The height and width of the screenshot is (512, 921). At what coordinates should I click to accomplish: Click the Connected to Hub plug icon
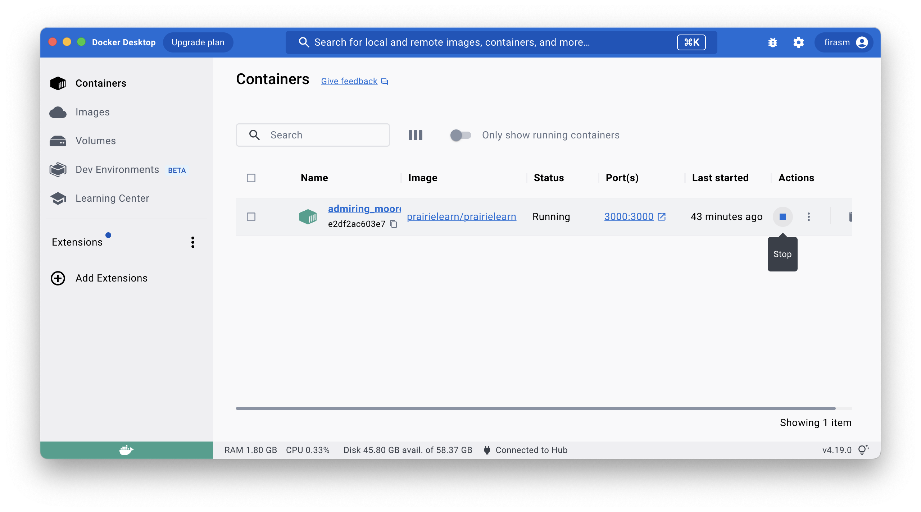(x=487, y=450)
